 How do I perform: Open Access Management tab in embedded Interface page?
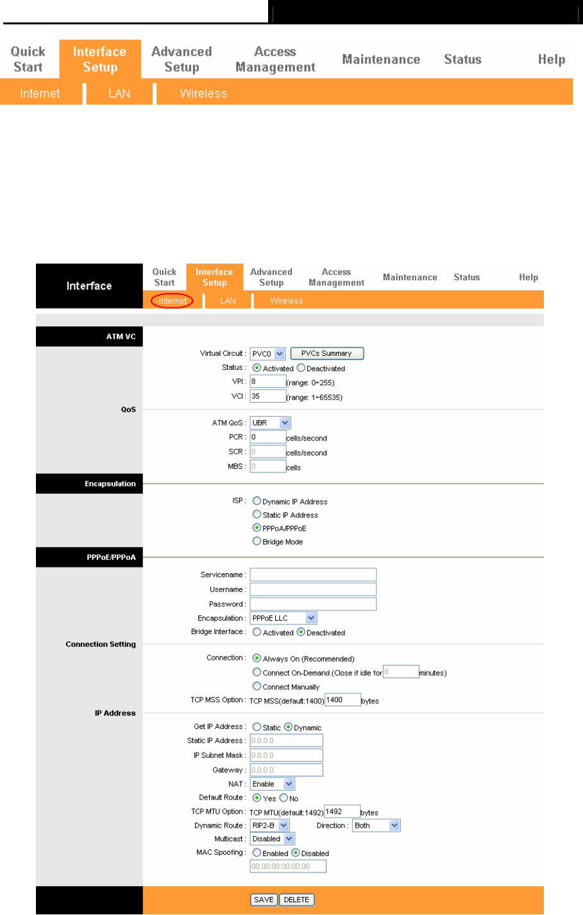point(336,277)
